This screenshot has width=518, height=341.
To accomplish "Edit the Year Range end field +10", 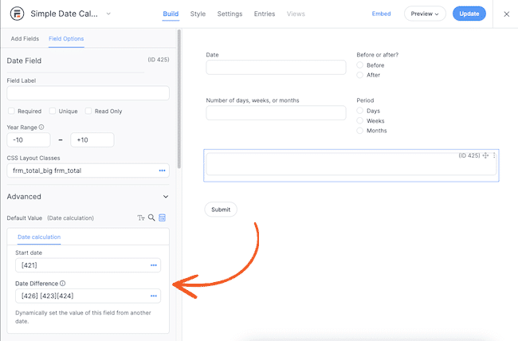I will click(x=92, y=139).
